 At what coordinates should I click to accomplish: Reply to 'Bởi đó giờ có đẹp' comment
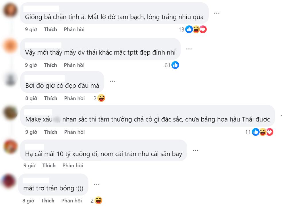click(74, 98)
